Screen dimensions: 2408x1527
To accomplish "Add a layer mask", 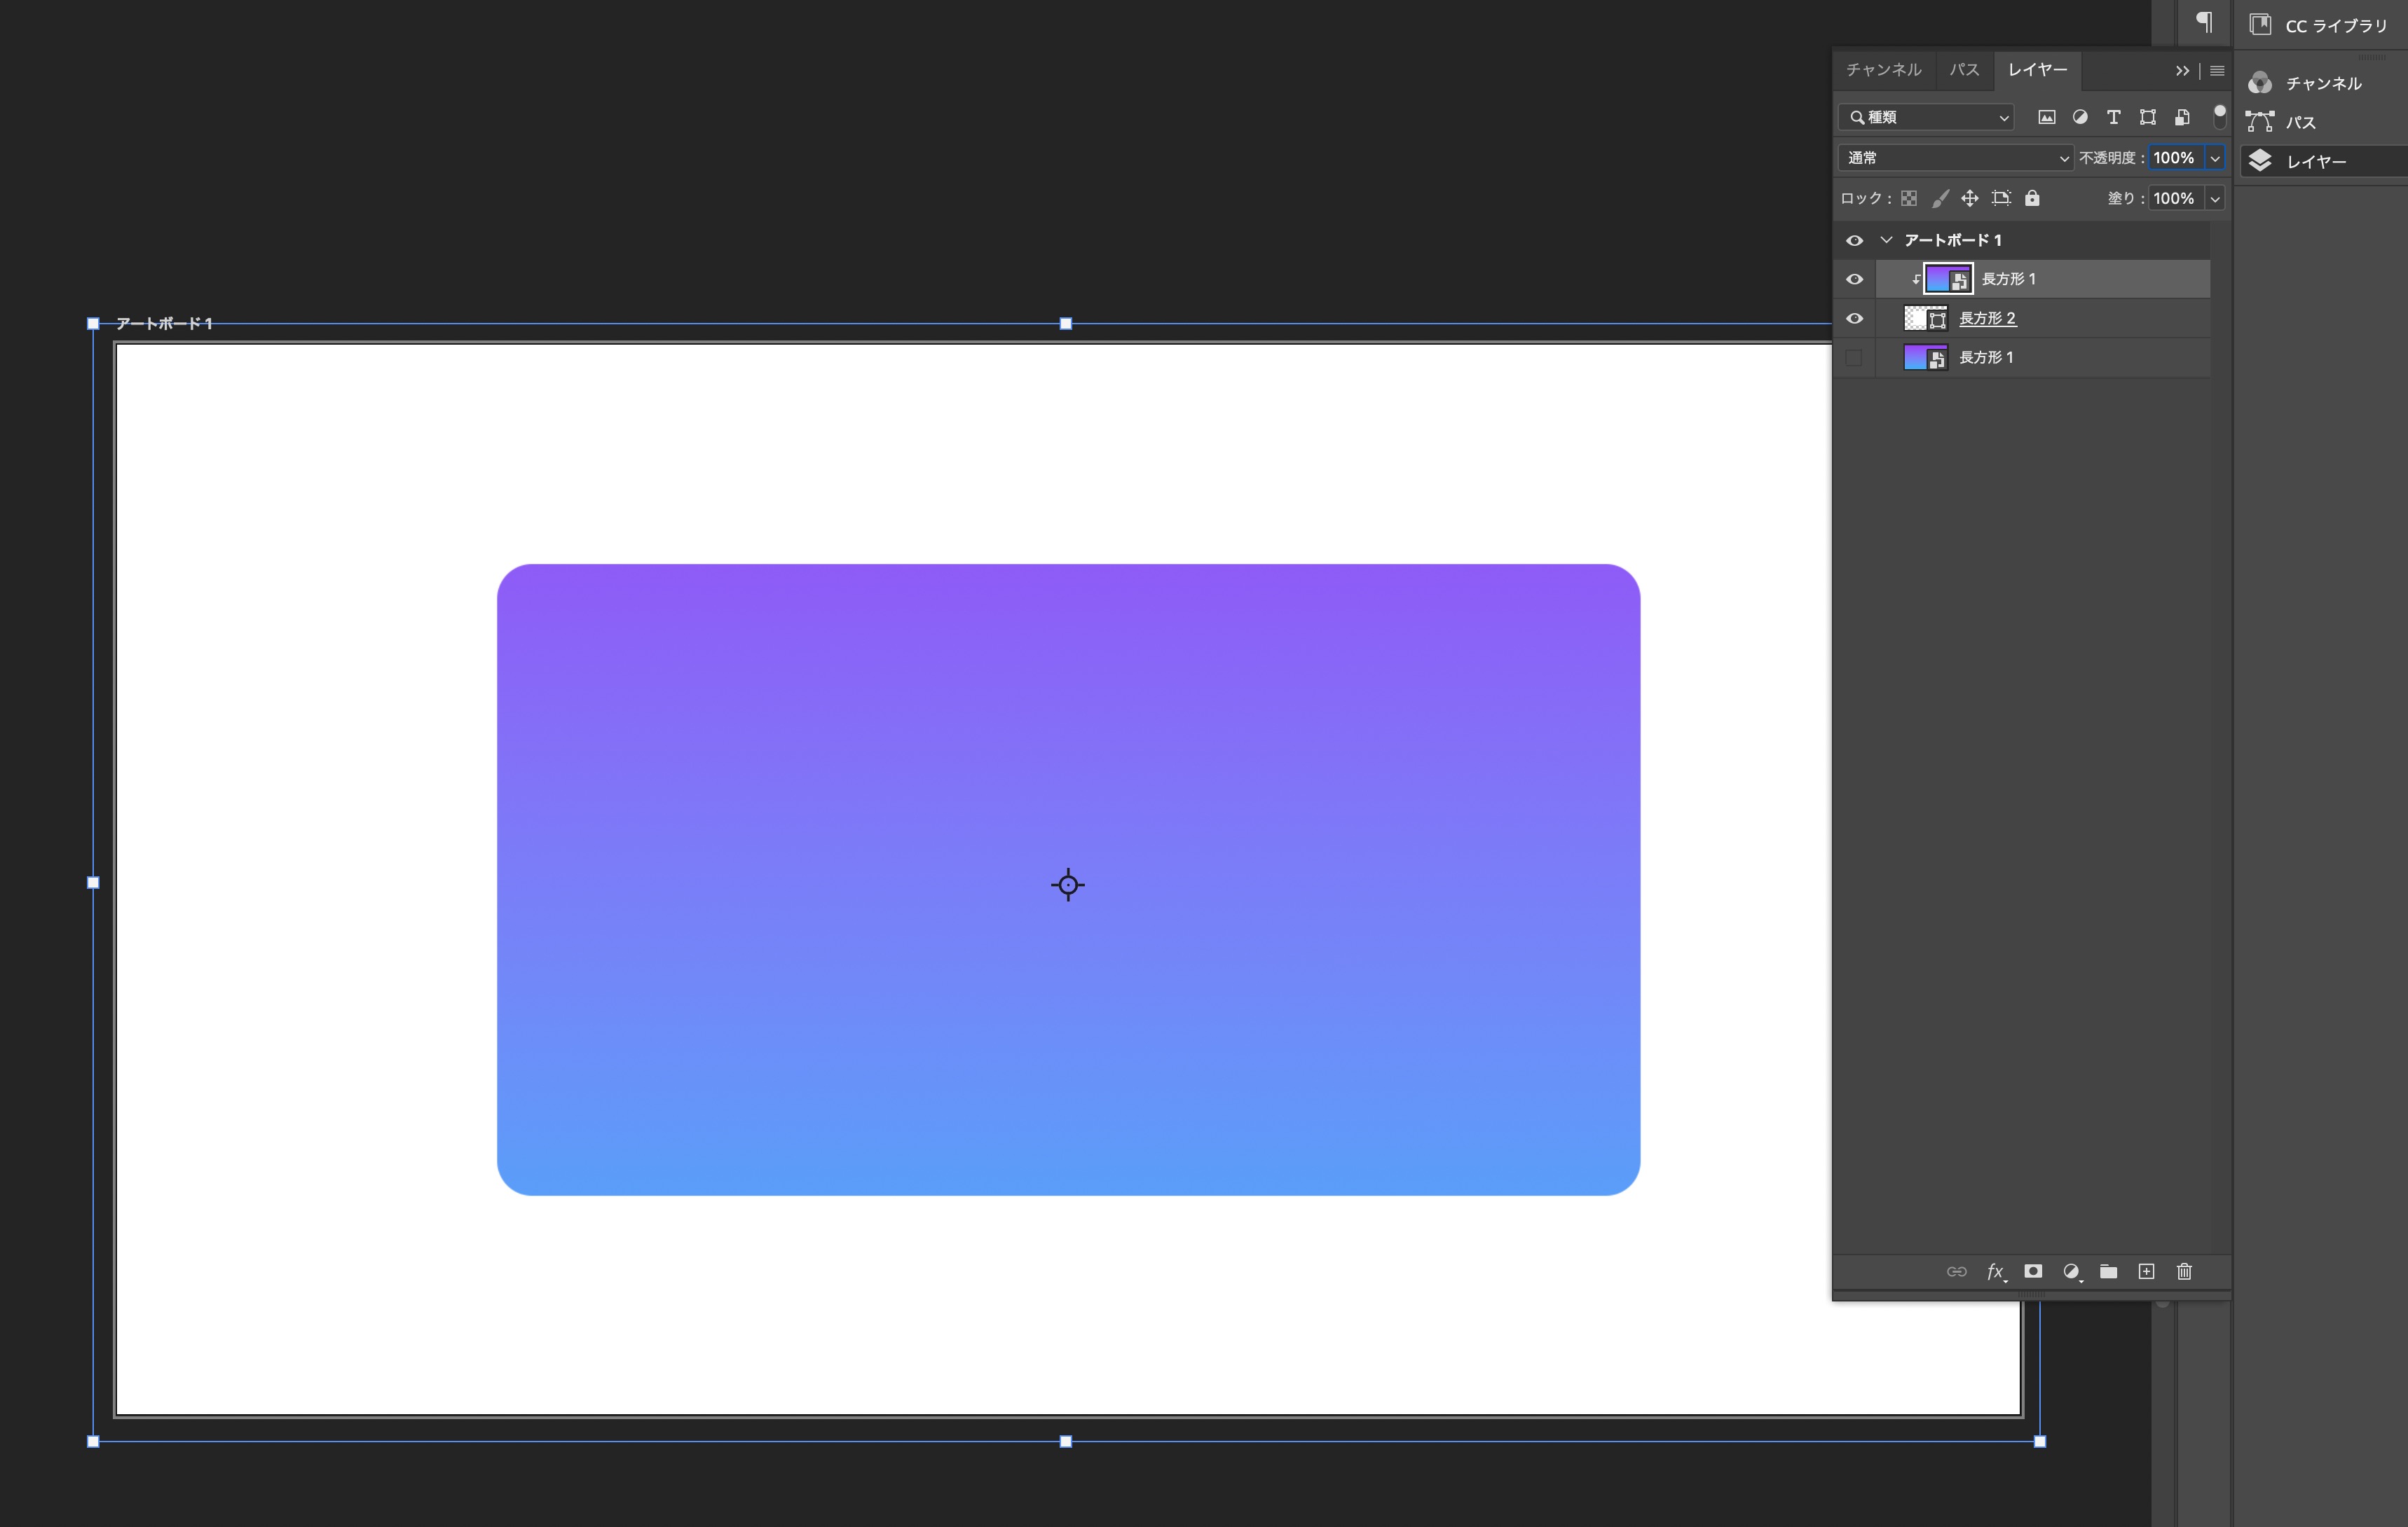I will (2033, 1271).
